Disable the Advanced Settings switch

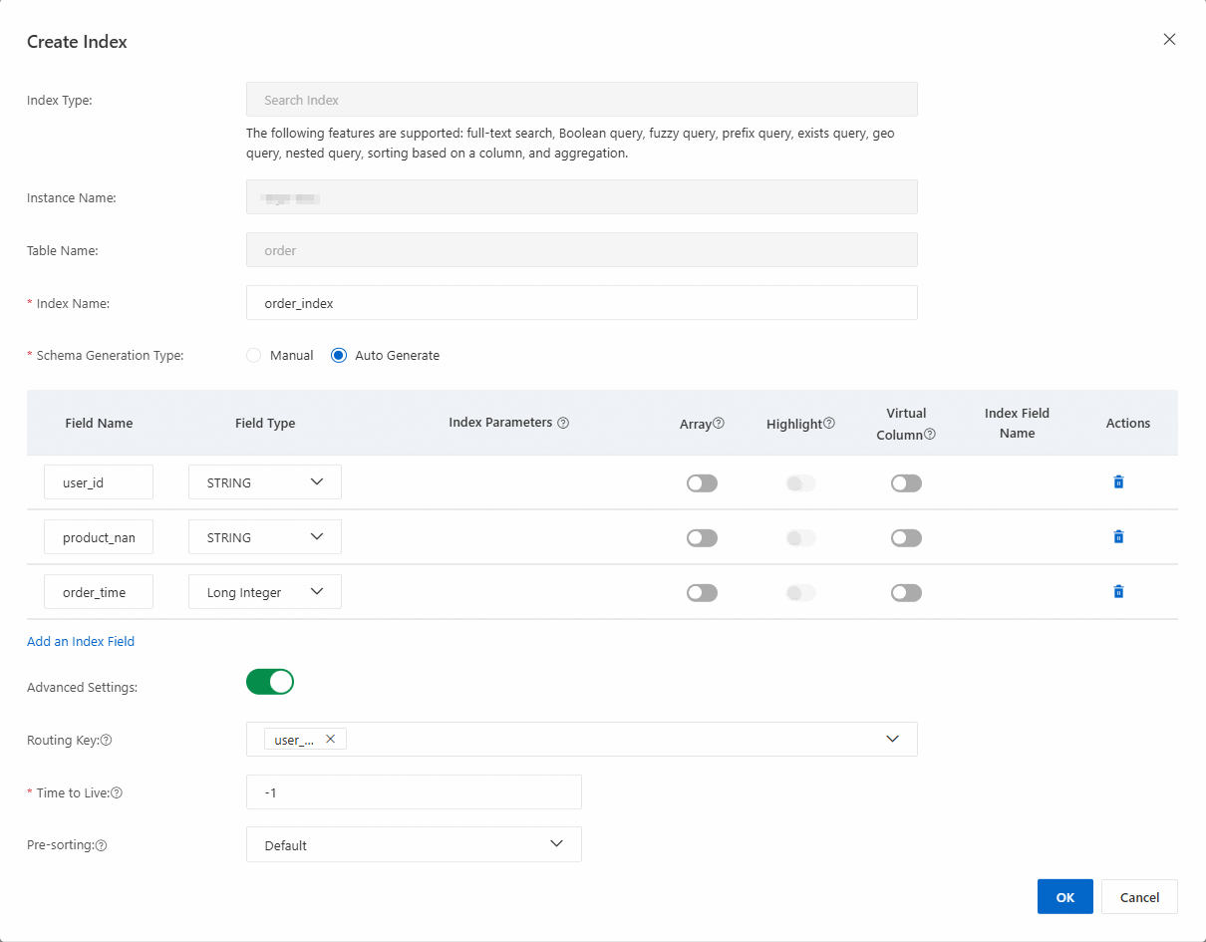[x=270, y=682]
